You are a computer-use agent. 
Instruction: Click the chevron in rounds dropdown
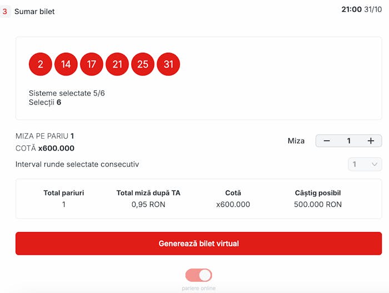click(x=375, y=164)
